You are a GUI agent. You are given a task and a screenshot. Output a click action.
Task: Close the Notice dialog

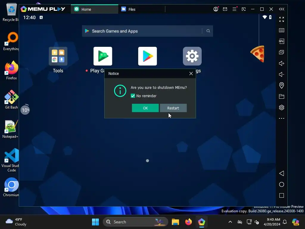point(191,73)
